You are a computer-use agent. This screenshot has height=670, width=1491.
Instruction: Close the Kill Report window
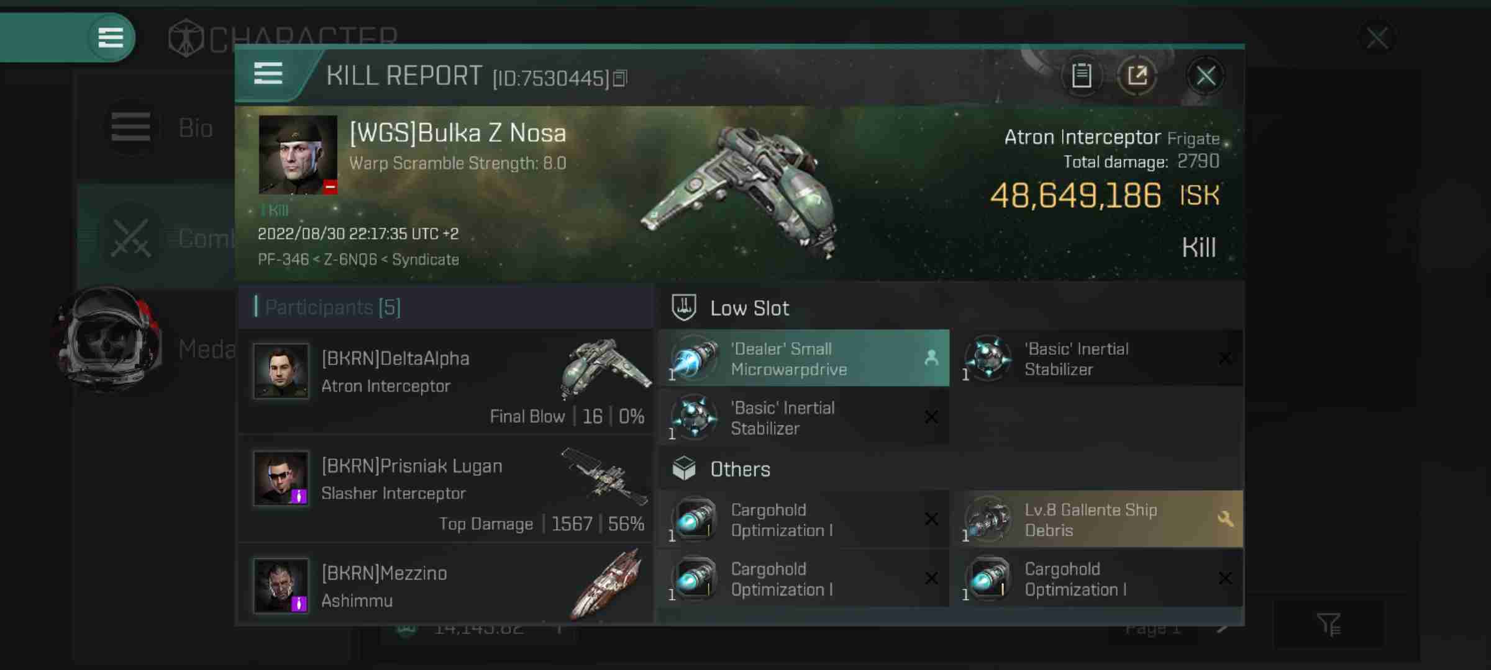[x=1206, y=76]
